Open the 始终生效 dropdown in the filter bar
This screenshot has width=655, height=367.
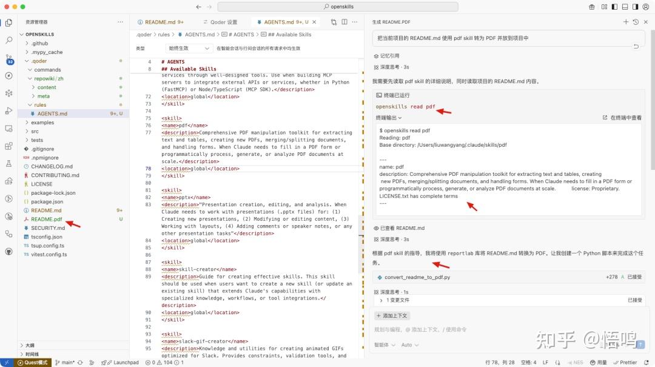click(x=188, y=47)
